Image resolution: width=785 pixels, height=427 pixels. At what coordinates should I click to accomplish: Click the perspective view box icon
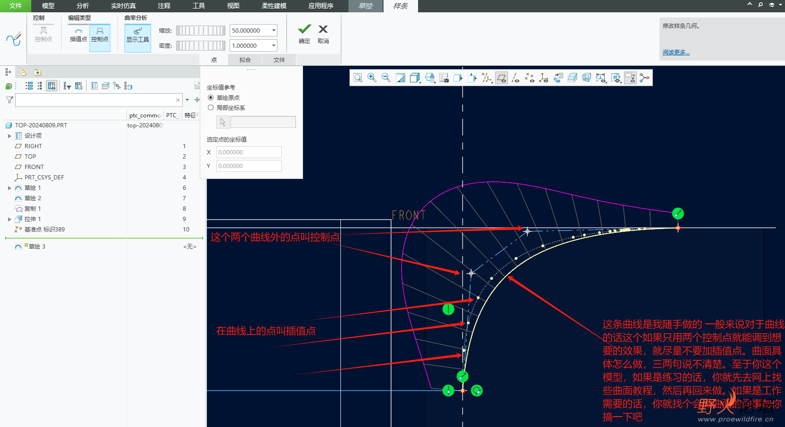[x=587, y=78]
